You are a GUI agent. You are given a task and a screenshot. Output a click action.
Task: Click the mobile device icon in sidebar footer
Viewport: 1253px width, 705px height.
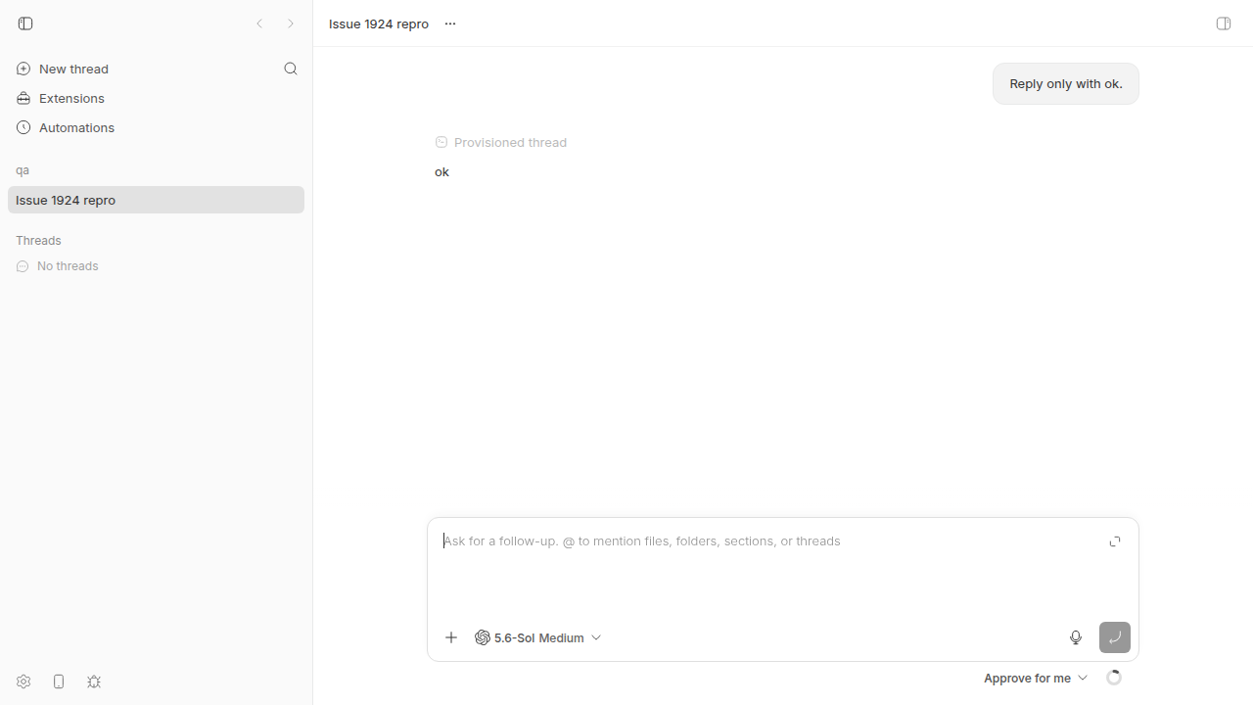(59, 681)
